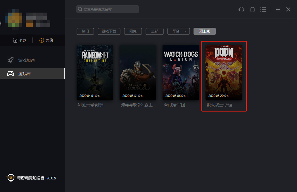Click the 卡券 label
Image resolution: width=297 pixels, height=192 pixels.
(x=23, y=40)
